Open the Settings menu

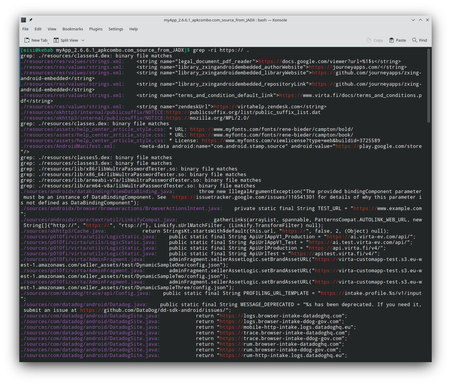[116, 29]
